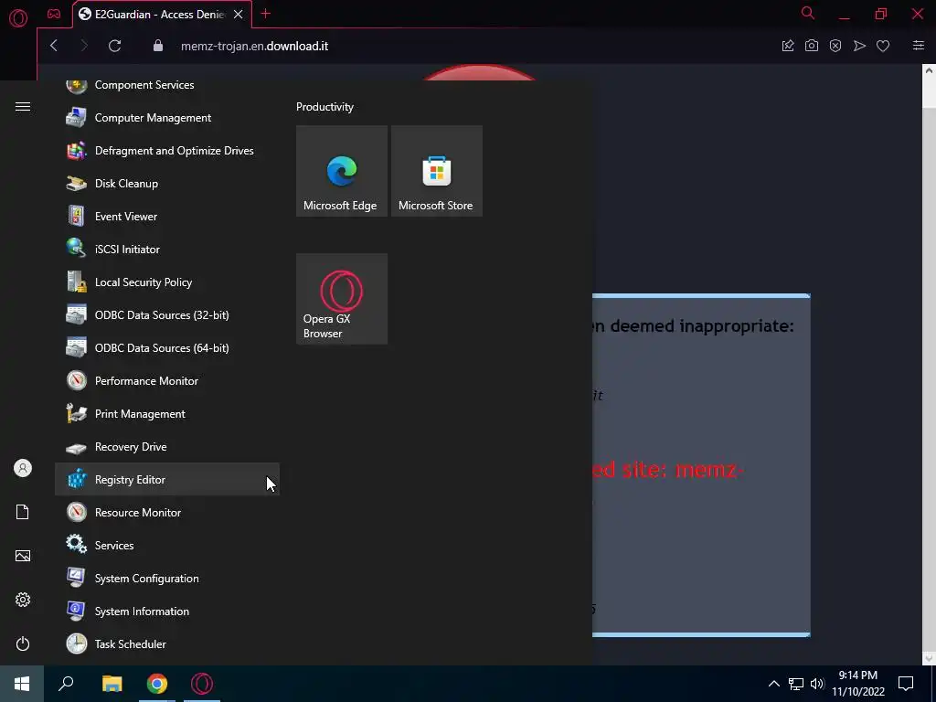Screen dimensions: 936x702
Task: Launch Registry Editor
Action: click(x=167, y=479)
